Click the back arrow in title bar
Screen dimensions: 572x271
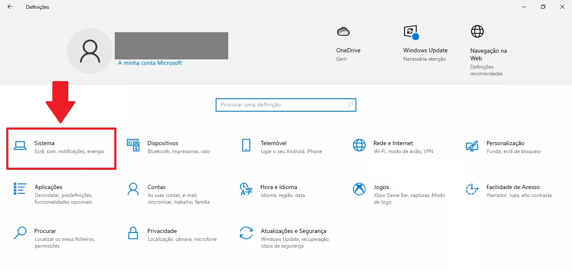tap(10, 7)
